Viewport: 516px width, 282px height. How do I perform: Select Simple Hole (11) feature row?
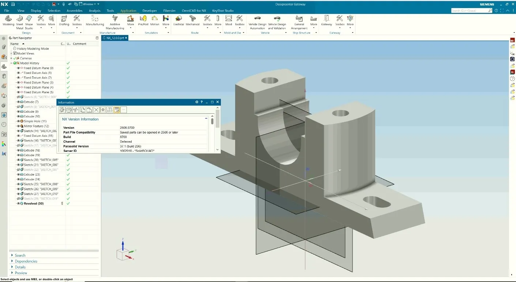[35, 121]
